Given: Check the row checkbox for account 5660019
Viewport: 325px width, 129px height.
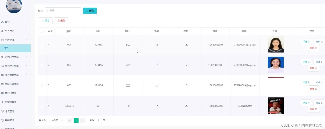Looking at the screenshot, I should 42,106.
